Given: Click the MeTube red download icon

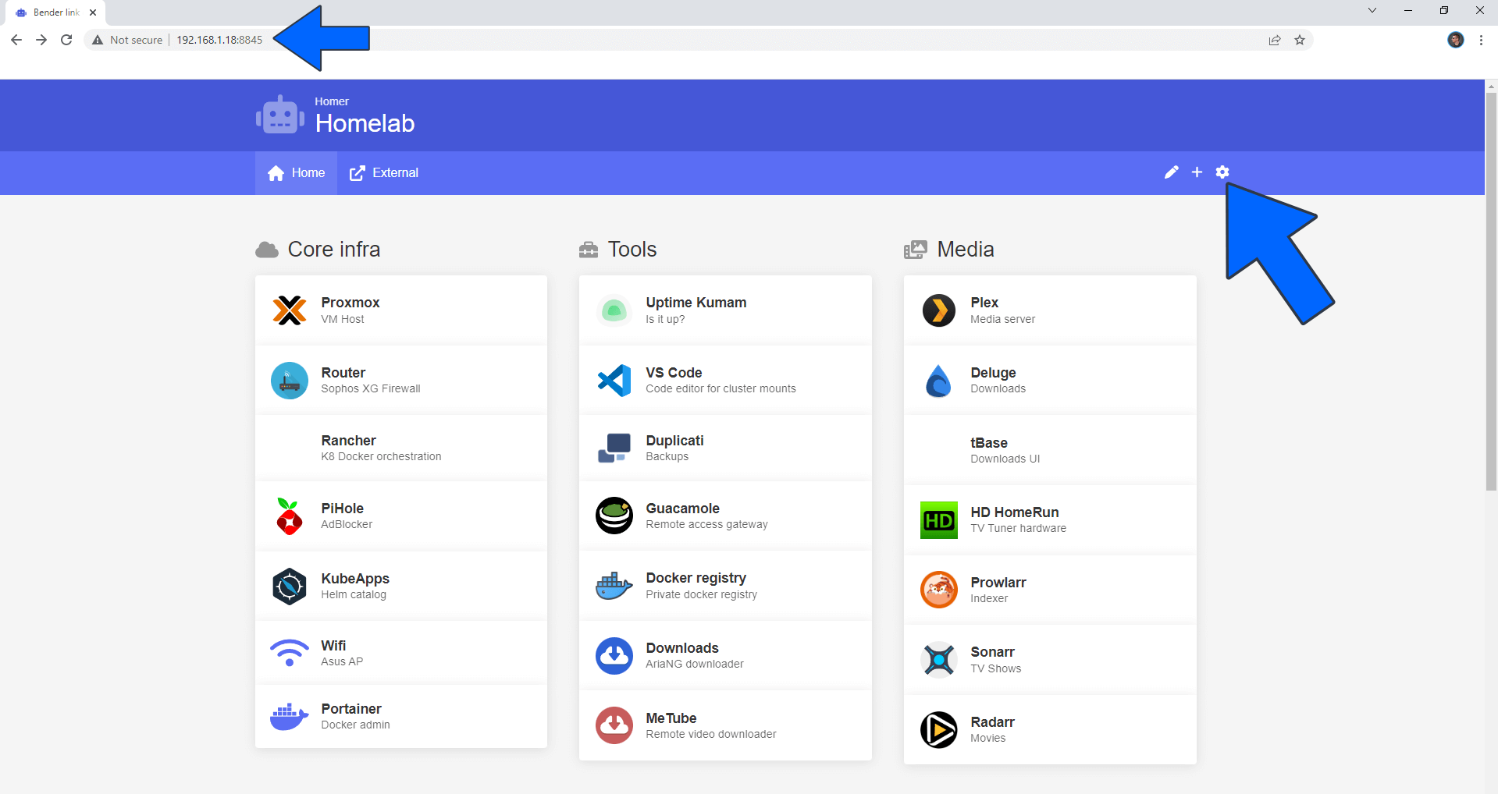Looking at the screenshot, I should [x=614, y=725].
